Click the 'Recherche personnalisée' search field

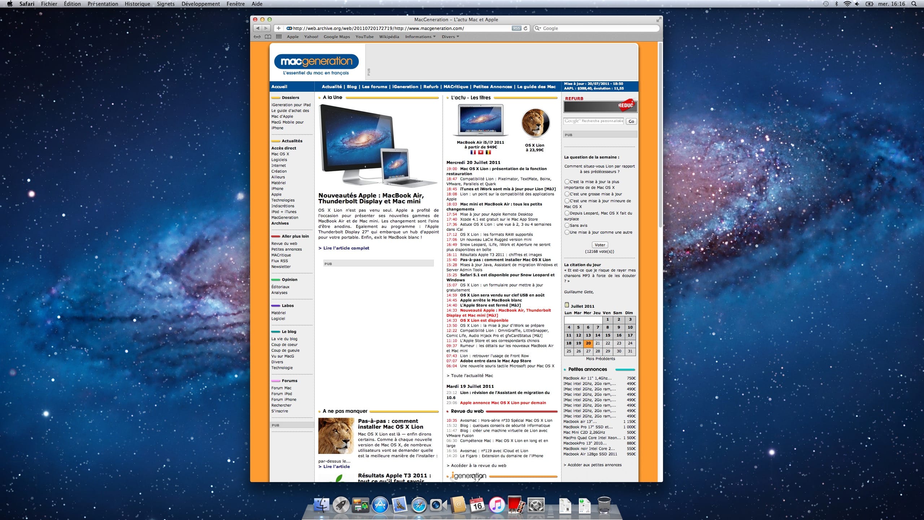(x=594, y=121)
